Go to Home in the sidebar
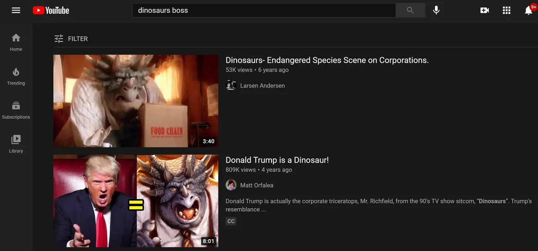The width and height of the screenshot is (538, 251). click(16, 42)
